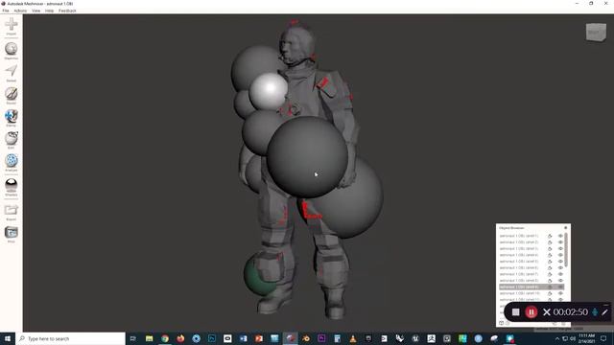Screen dimensions: 614x345
Task: Open the Print tool
Action: click(x=11, y=234)
